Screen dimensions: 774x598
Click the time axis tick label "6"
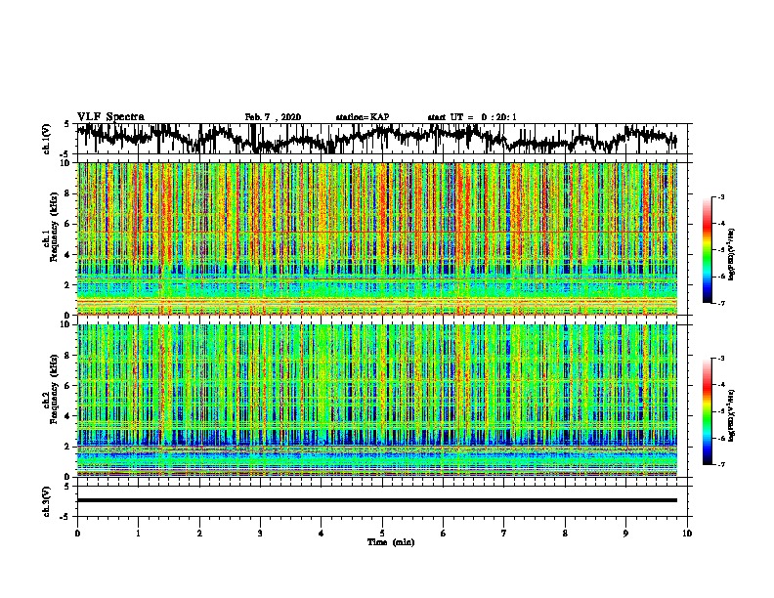pyautogui.click(x=444, y=533)
